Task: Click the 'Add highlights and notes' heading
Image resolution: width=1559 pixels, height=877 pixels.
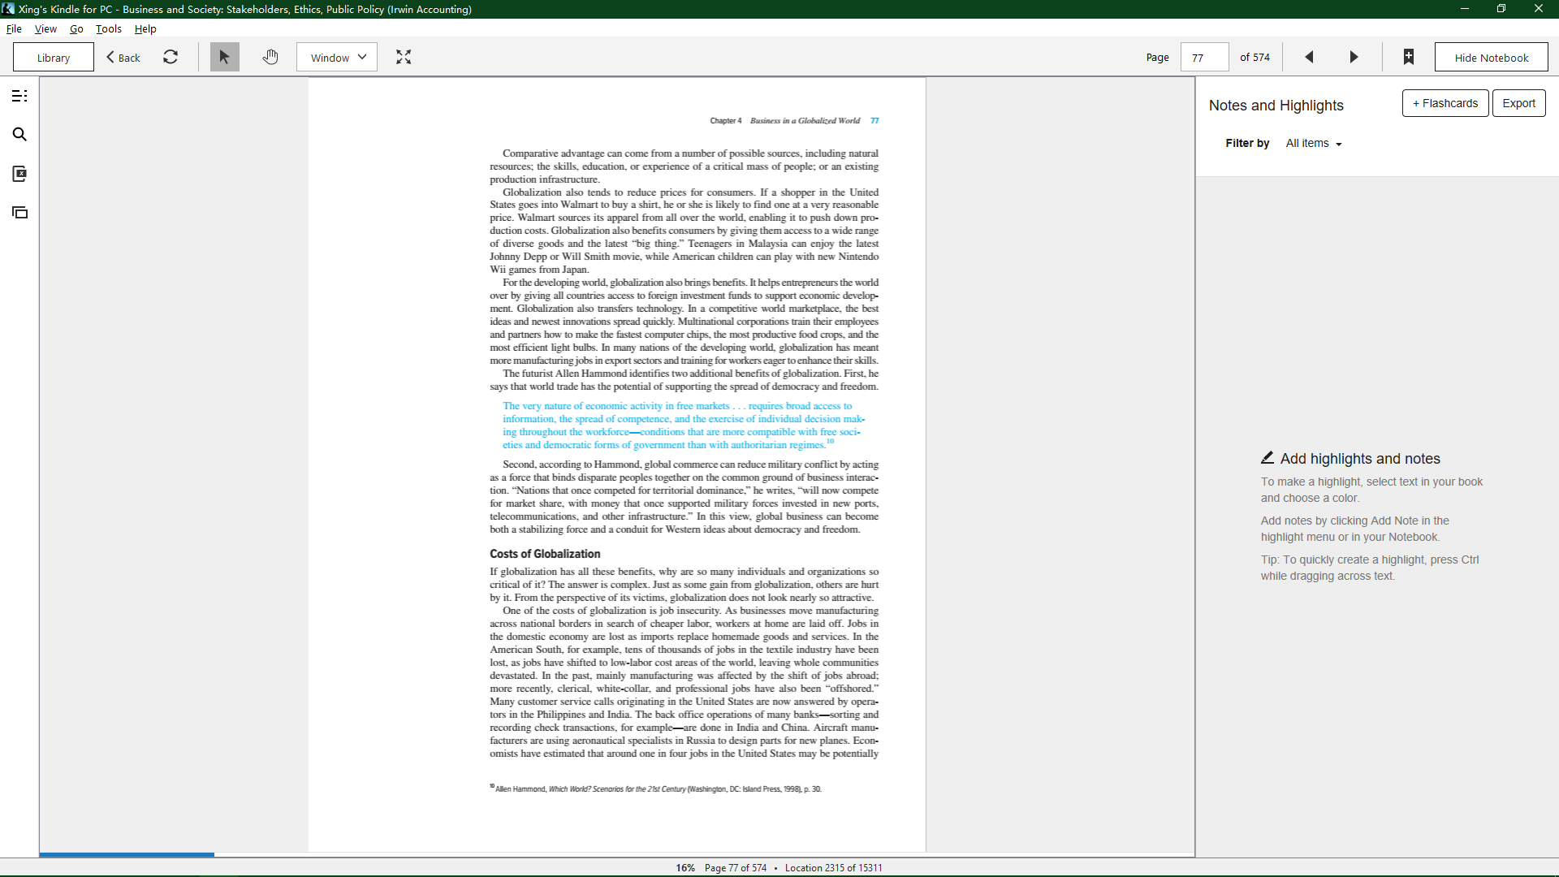Action: (x=1360, y=459)
